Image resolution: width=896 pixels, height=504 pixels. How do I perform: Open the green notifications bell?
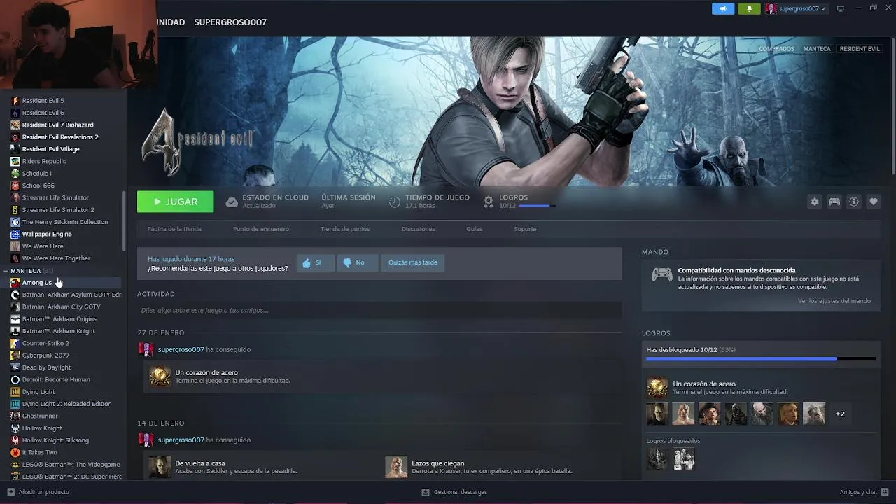pyautogui.click(x=749, y=8)
